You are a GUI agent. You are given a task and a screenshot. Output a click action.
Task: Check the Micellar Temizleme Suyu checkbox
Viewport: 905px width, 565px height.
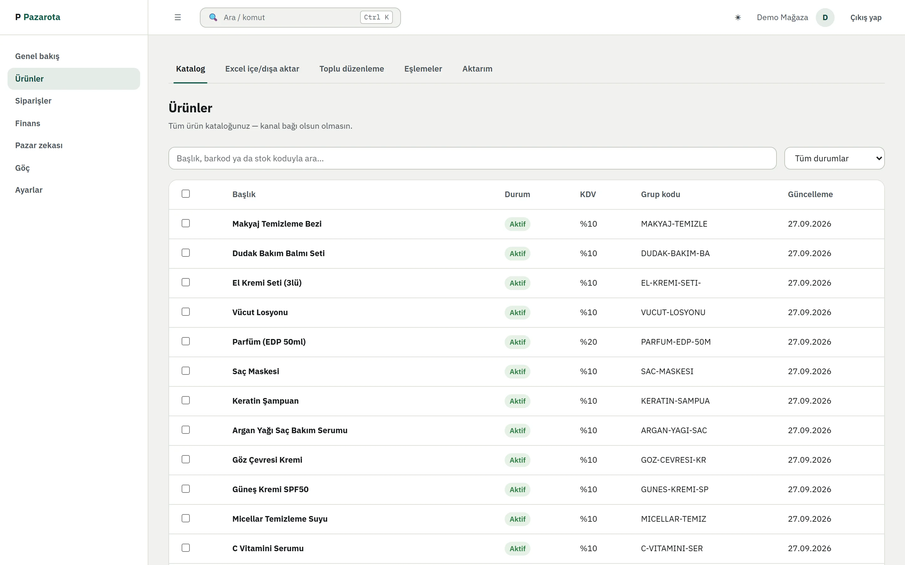tap(185, 518)
